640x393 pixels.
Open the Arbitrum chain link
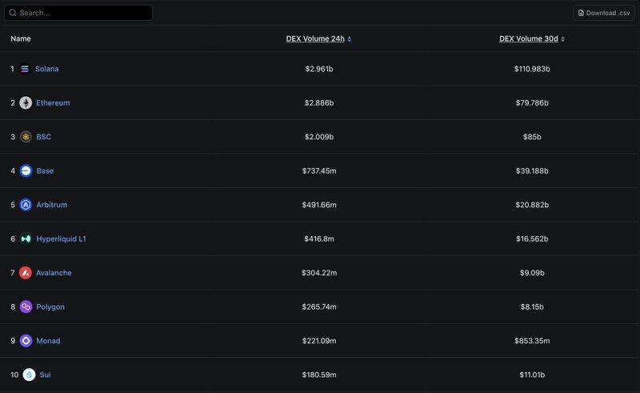pyautogui.click(x=51, y=205)
